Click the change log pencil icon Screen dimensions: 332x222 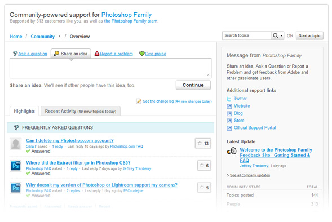click(139, 101)
